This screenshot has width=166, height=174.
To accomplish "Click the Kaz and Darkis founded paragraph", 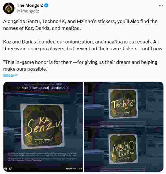I will [x=83, y=45].
